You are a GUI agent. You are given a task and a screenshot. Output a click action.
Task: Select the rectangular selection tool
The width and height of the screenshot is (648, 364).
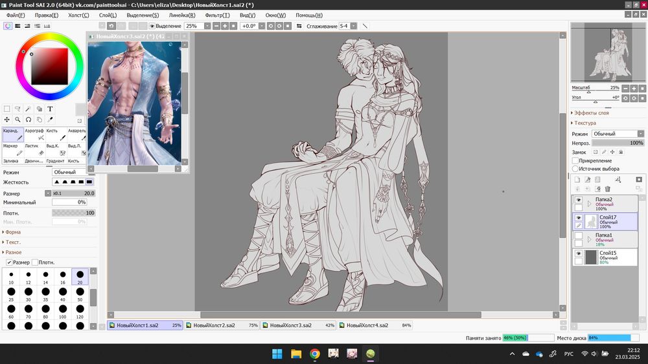pos(7,109)
